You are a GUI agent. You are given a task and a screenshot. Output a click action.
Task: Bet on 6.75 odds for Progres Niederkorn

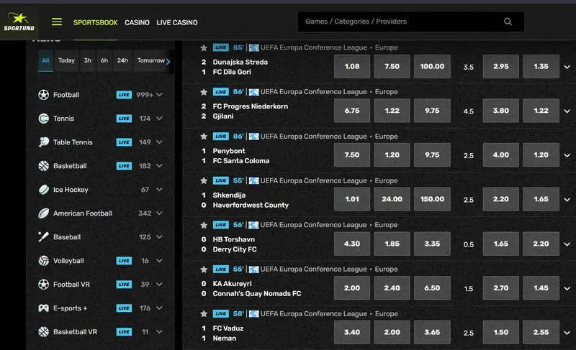[352, 111]
